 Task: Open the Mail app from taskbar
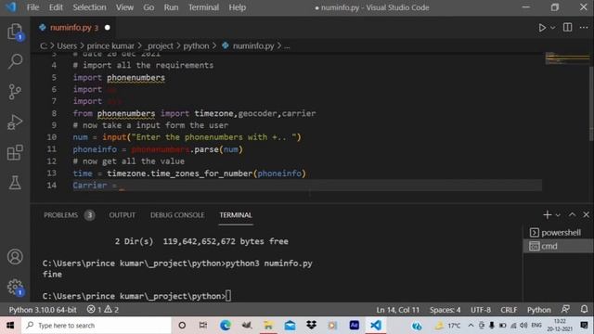coord(290,326)
